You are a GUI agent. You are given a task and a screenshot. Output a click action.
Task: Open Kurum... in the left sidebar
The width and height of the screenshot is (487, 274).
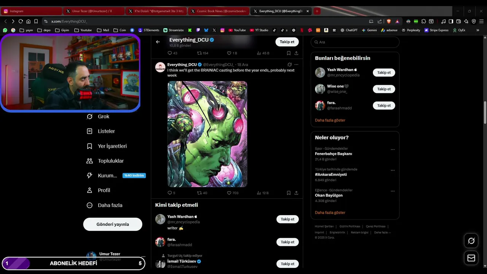(x=116, y=175)
